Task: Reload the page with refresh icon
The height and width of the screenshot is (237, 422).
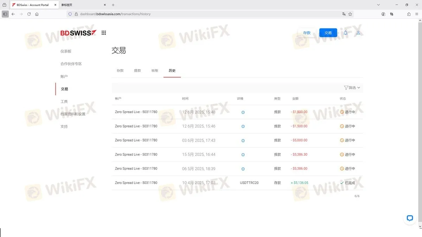Action: (x=29, y=14)
